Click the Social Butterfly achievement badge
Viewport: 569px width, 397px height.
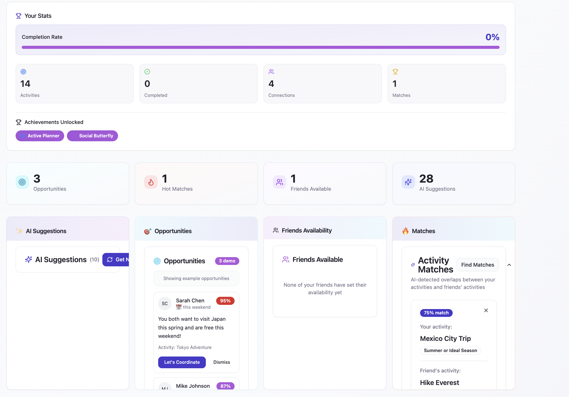point(92,136)
